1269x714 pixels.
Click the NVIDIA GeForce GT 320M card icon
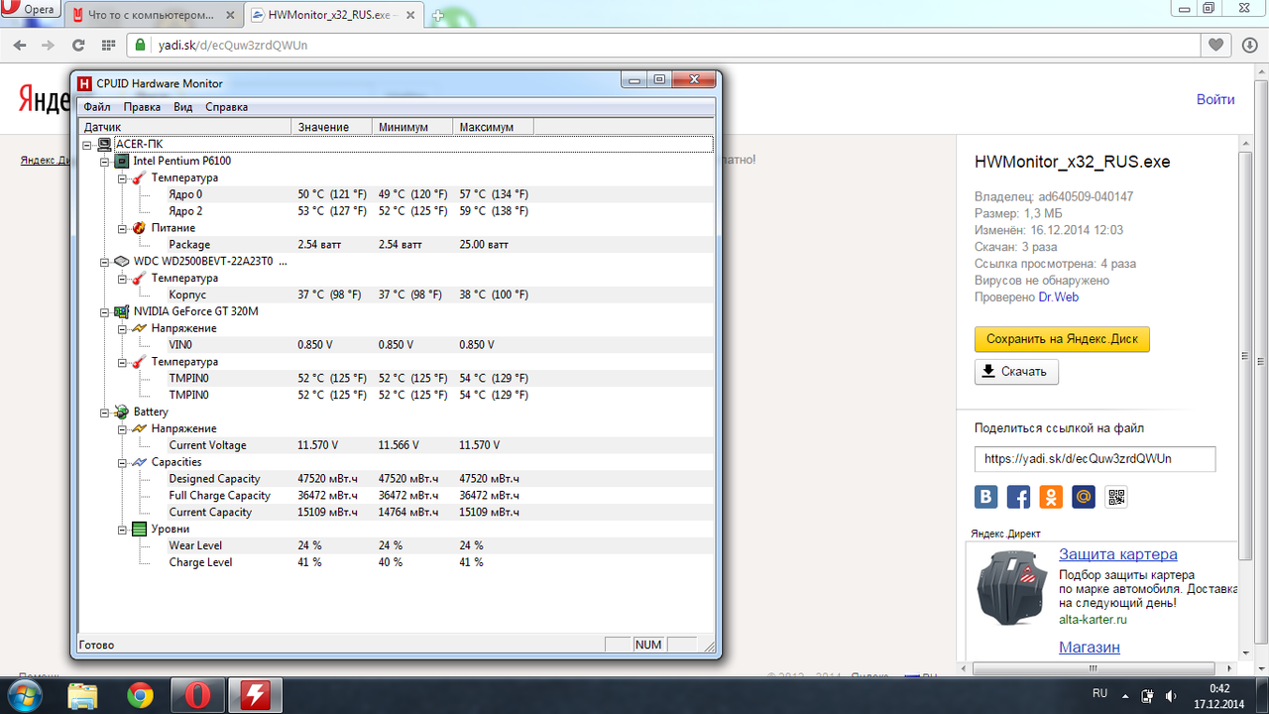(122, 311)
